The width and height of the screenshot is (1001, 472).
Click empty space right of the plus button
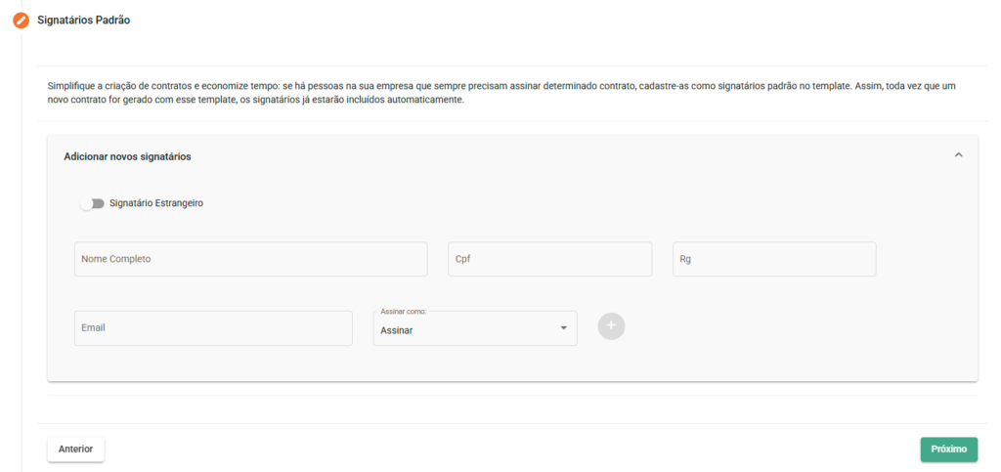(x=782, y=327)
